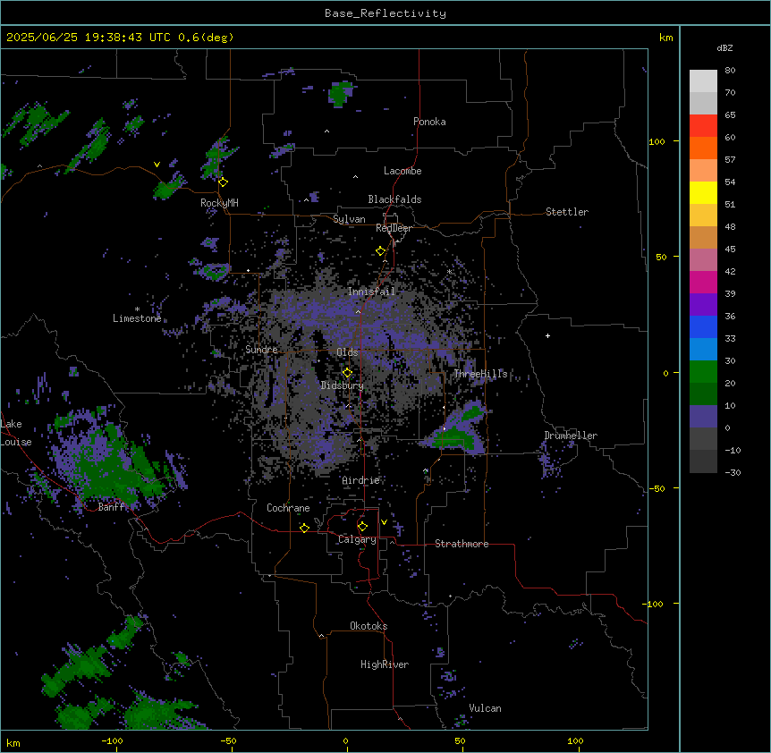
Task: Click the Lacombe city label
Action: point(402,171)
